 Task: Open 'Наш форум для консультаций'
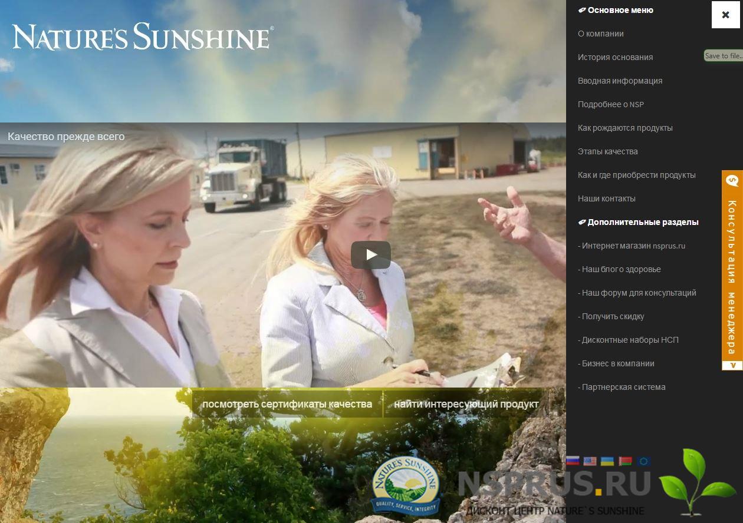coord(637,293)
